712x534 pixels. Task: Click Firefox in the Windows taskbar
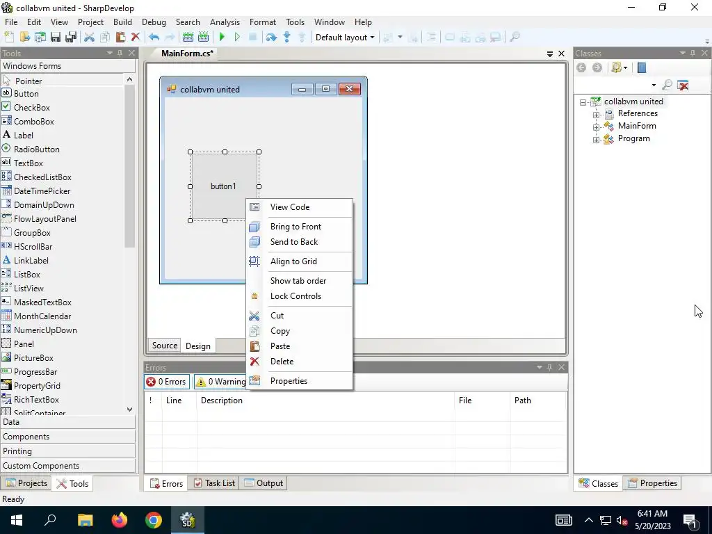pyautogui.click(x=120, y=520)
